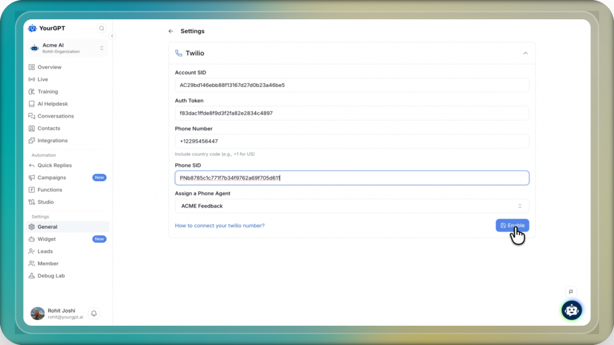614x345 pixels.
Task: Open the Overview page in sidebar
Action: tap(49, 67)
